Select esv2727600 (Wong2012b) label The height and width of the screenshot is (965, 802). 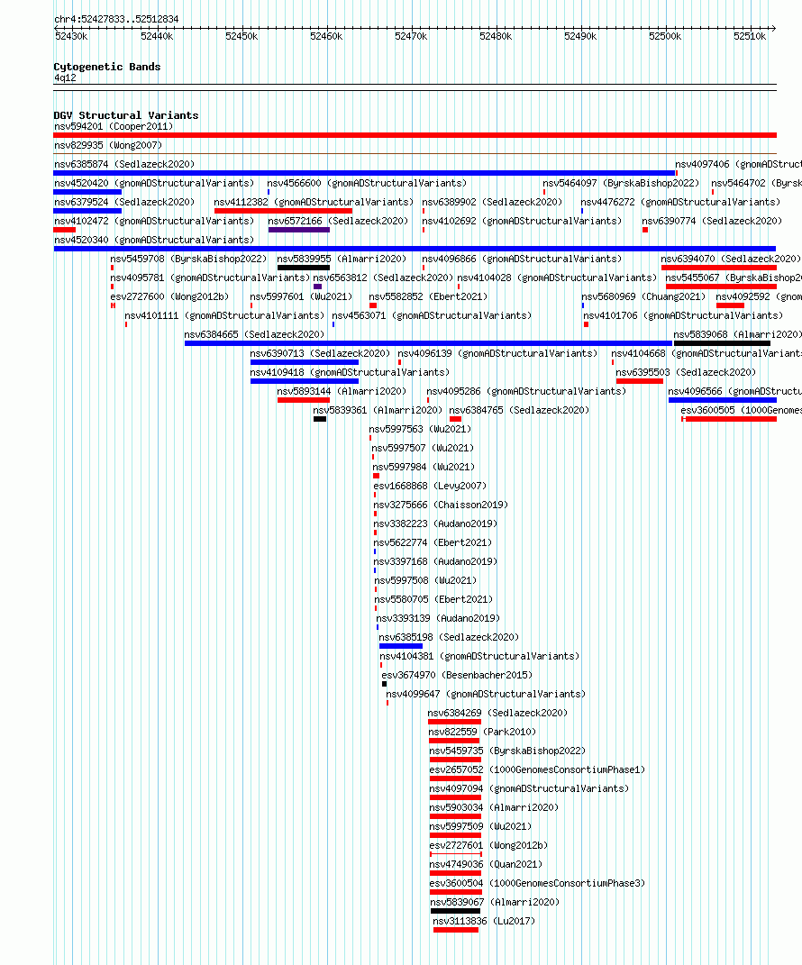pos(170,296)
